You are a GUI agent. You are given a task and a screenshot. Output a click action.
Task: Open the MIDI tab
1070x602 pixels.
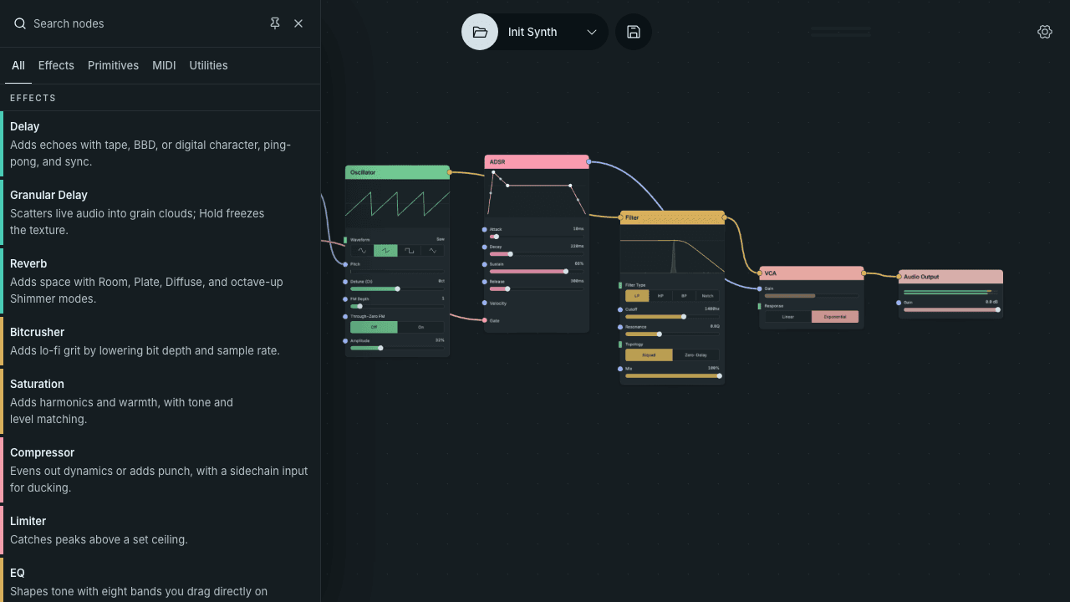[x=164, y=65]
